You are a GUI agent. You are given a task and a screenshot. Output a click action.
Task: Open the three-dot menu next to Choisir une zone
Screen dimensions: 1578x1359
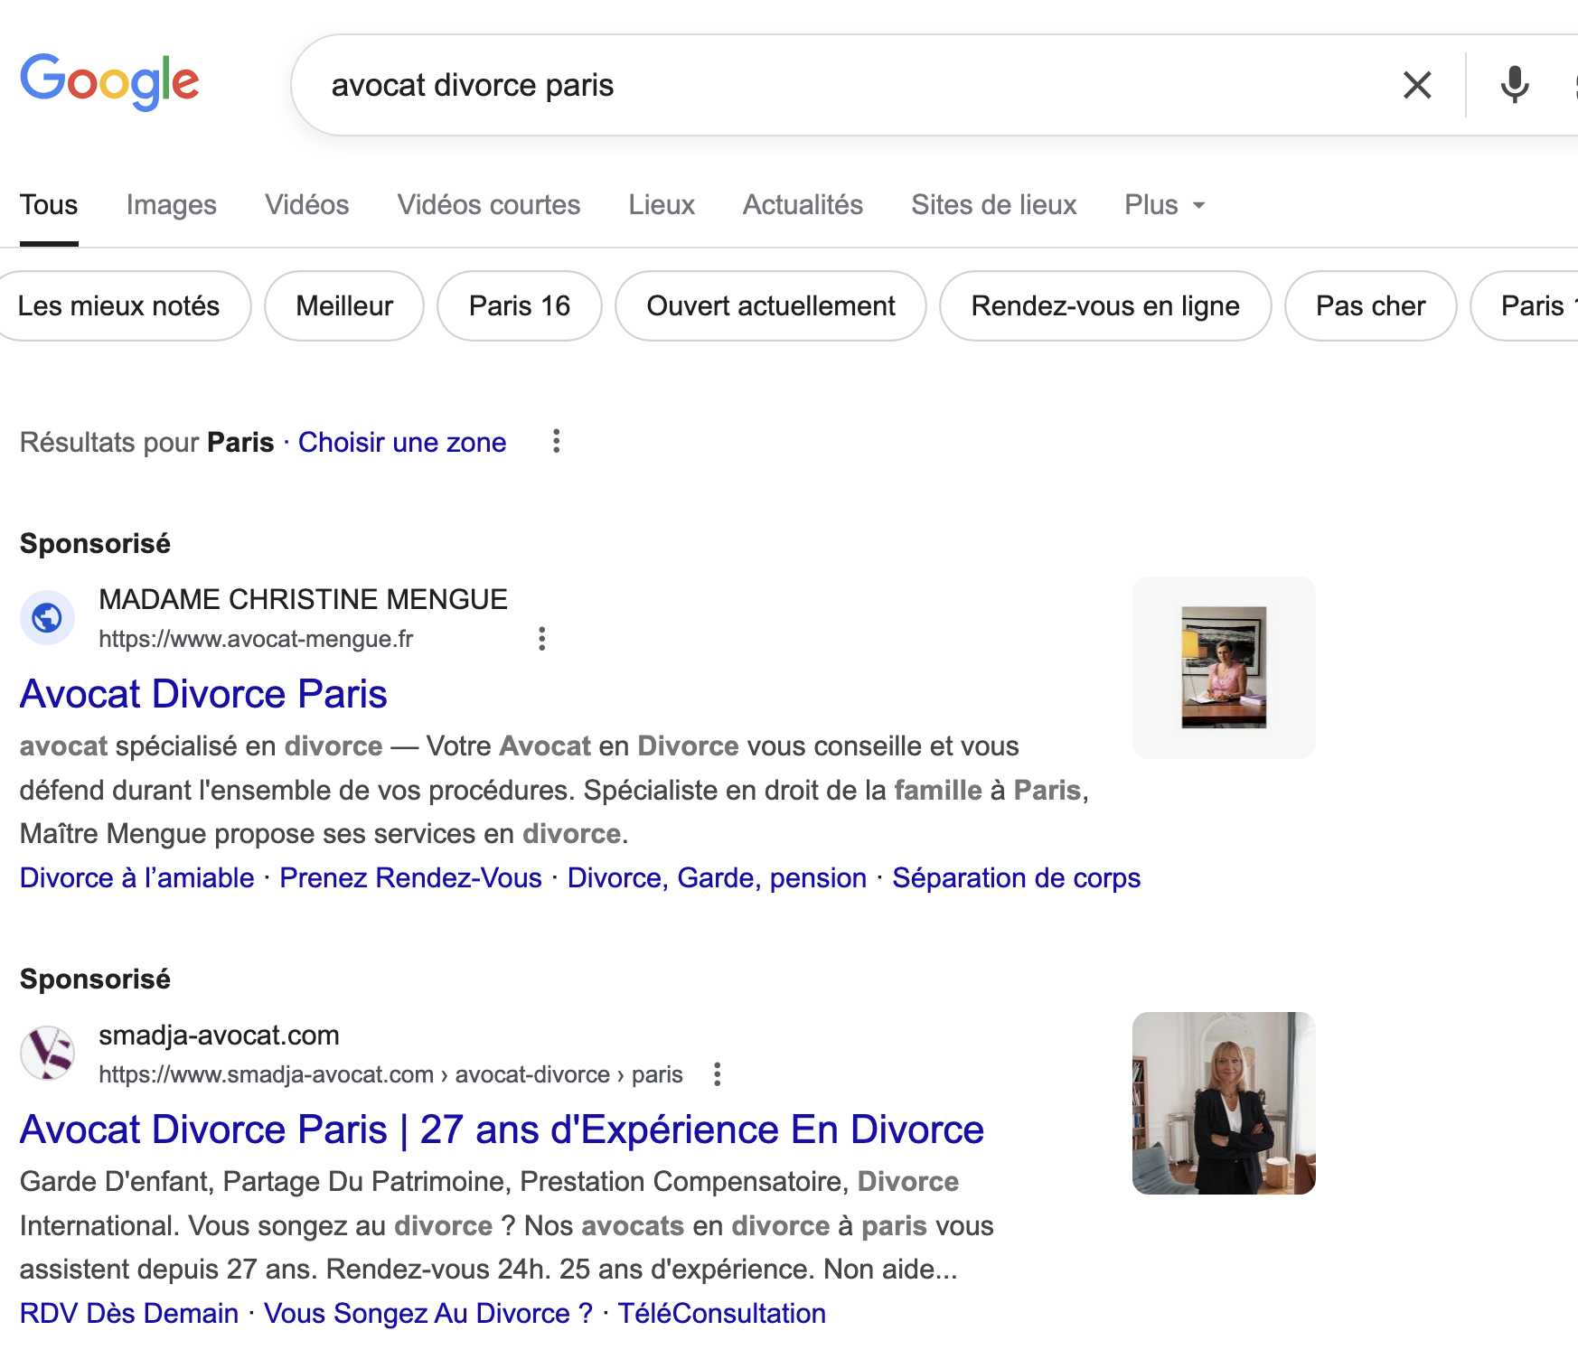[557, 441]
